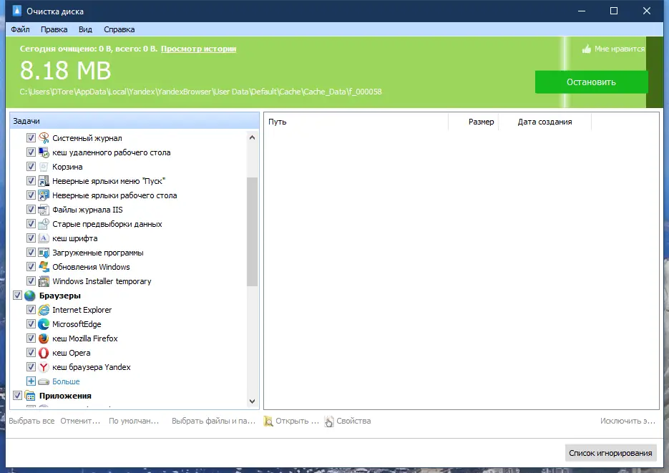Uncheck the Обновления Windows checkbox
This screenshot has width=669, height=473.
point(31,267)
